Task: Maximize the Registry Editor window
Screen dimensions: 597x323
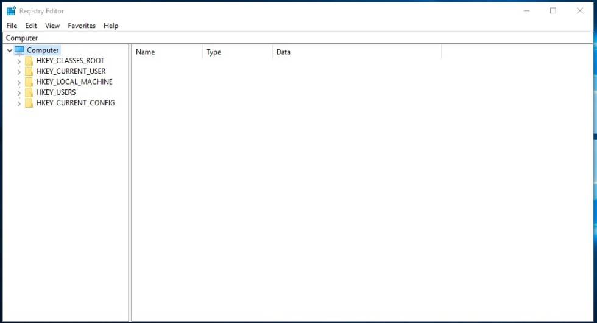Action: pyautogui.click(x=553, y=11)
